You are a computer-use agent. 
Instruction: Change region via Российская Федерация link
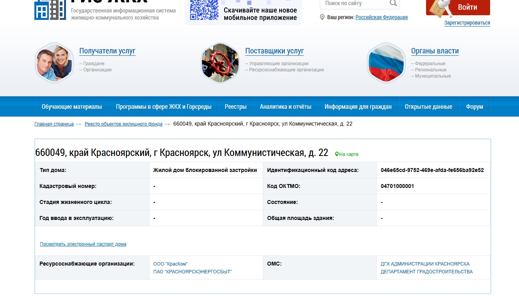(x=382, y=18)
